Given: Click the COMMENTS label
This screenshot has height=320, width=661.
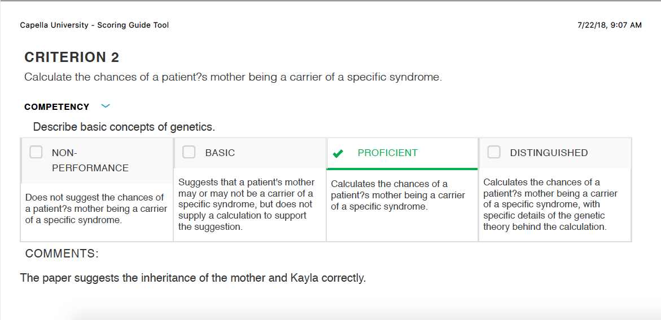Looking at the screenshot, I should point(62,254).
